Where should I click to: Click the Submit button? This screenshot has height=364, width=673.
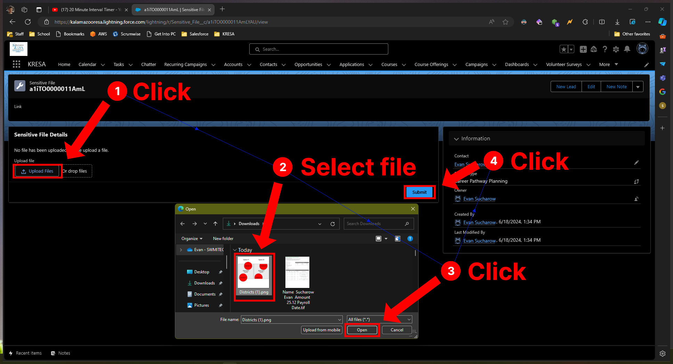click(419, 192)
